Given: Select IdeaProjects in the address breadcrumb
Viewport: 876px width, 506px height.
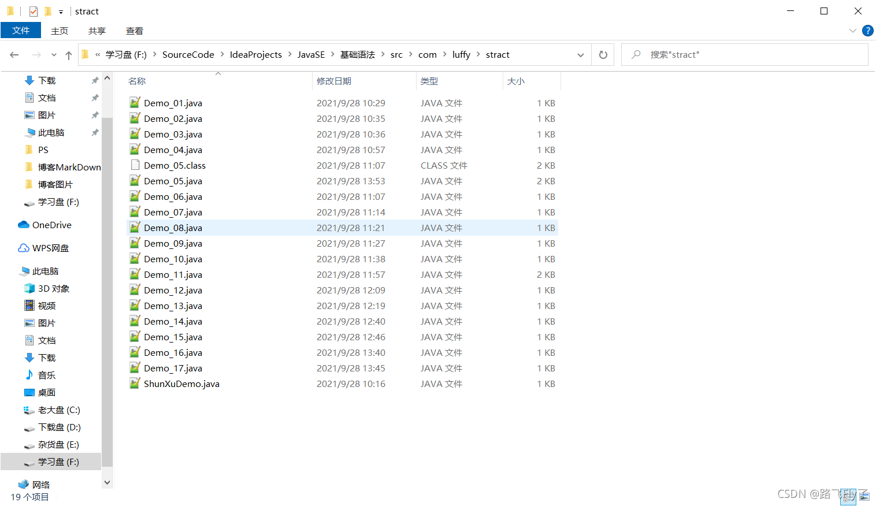Looking at the screenshot, I should point(256,55).
